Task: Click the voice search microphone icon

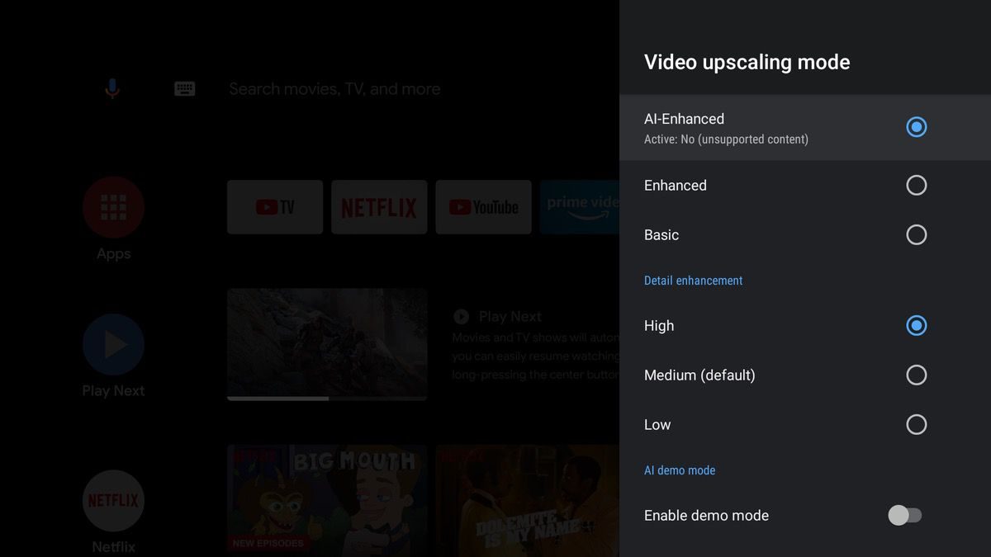Action: pos(112,88)
